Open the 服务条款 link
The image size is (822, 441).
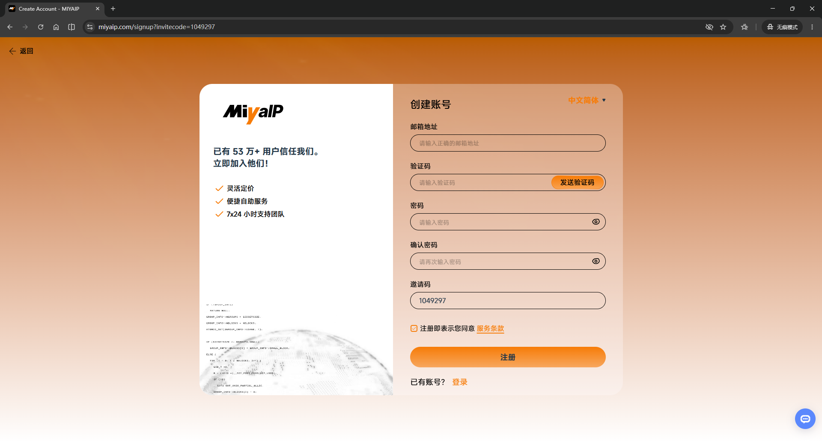pos(490,328)
